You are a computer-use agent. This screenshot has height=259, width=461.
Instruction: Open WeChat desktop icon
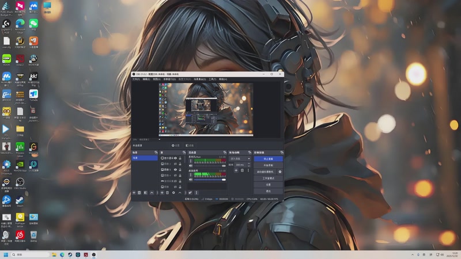click(x=33, y=25)
